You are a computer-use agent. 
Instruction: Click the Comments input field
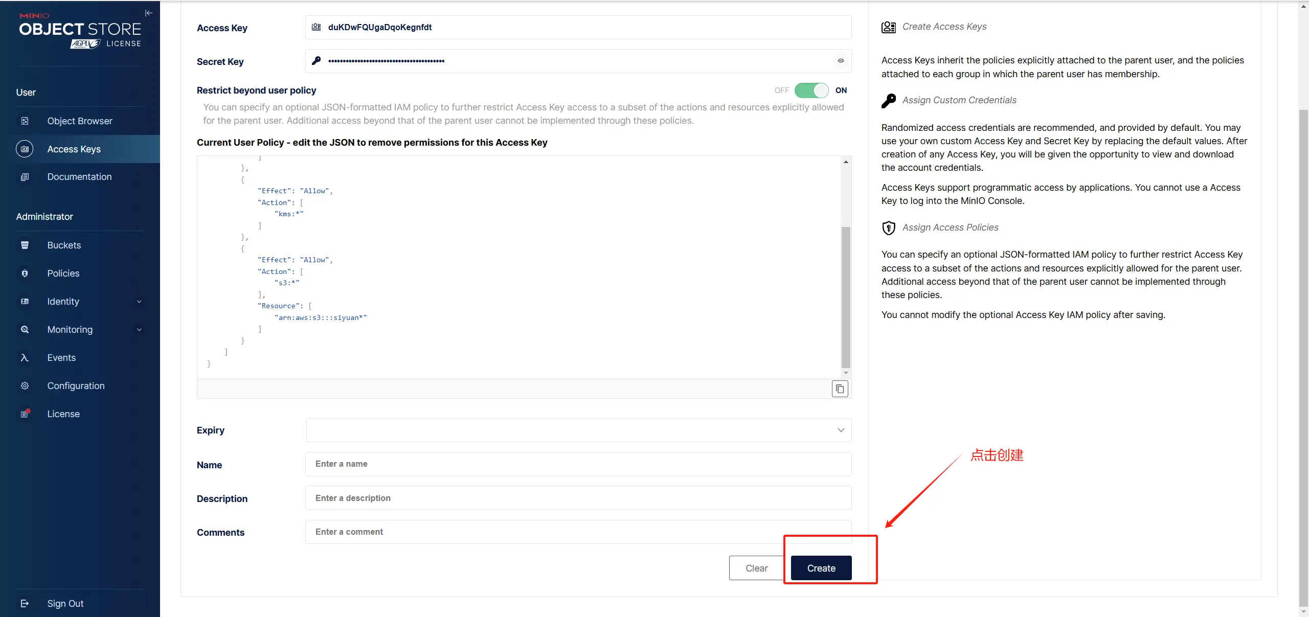(x=578, y=532)
